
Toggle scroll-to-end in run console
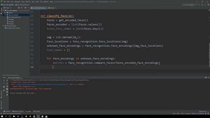(7, 89)
